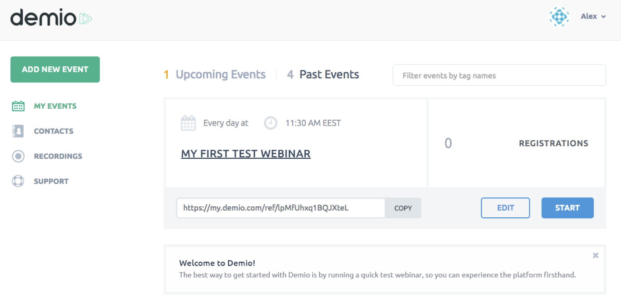
Task: Click the calendar icon beside Every day at
Action: (188, 123)
